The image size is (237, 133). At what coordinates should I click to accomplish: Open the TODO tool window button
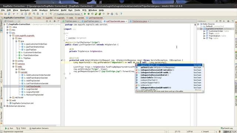[21, 128]
